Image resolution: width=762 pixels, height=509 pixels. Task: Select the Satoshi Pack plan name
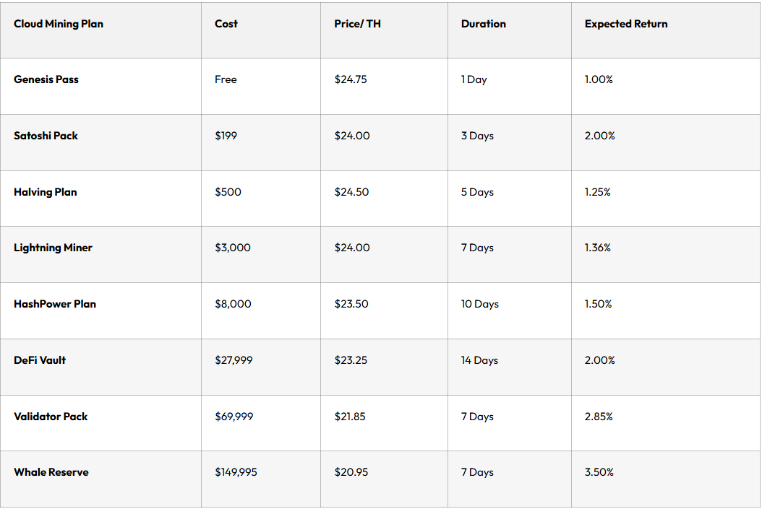(46, 136)
